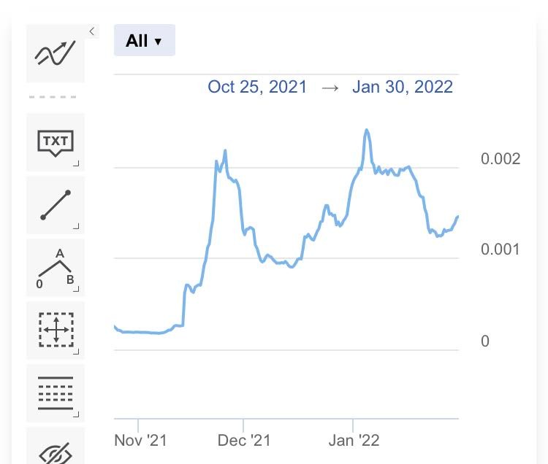Select the TXT label annotation tool
The height and width of the screenshot is (464, 548).
coord(56,142)
